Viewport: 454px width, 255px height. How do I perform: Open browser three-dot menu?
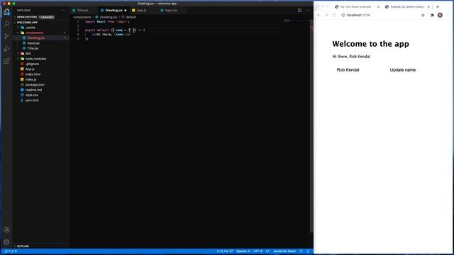click(x=448, y=15)
